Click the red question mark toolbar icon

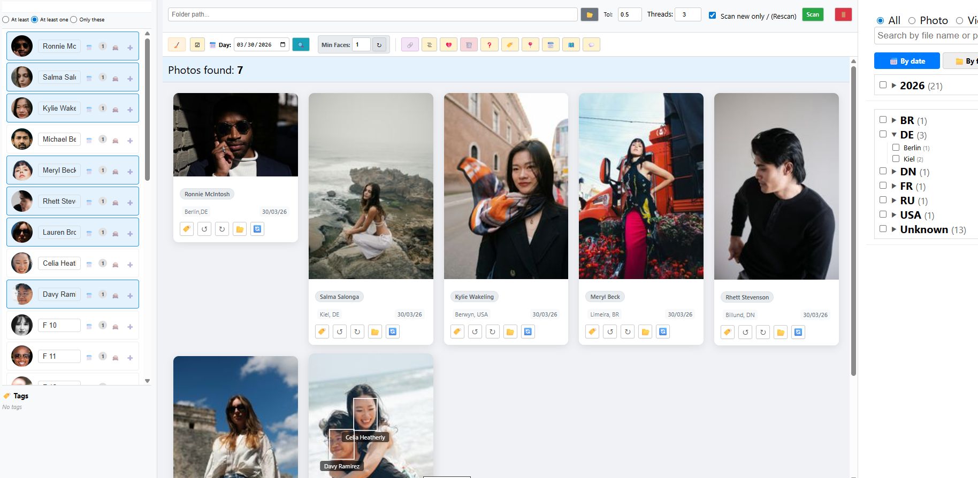(x=489, y=45)
